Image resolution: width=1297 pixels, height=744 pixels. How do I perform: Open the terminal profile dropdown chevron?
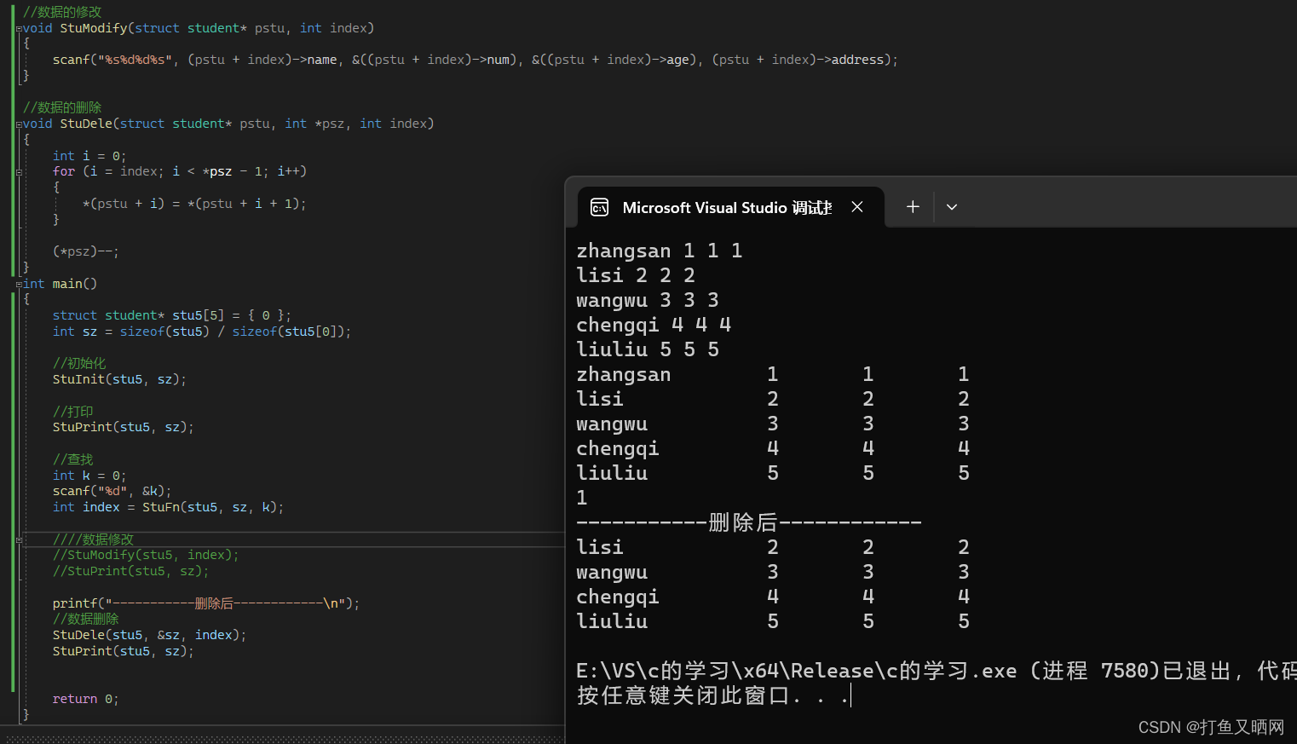click(x=952, y=207)
